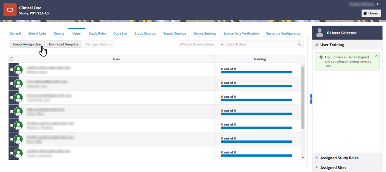Click the Home button

[371, 13]
